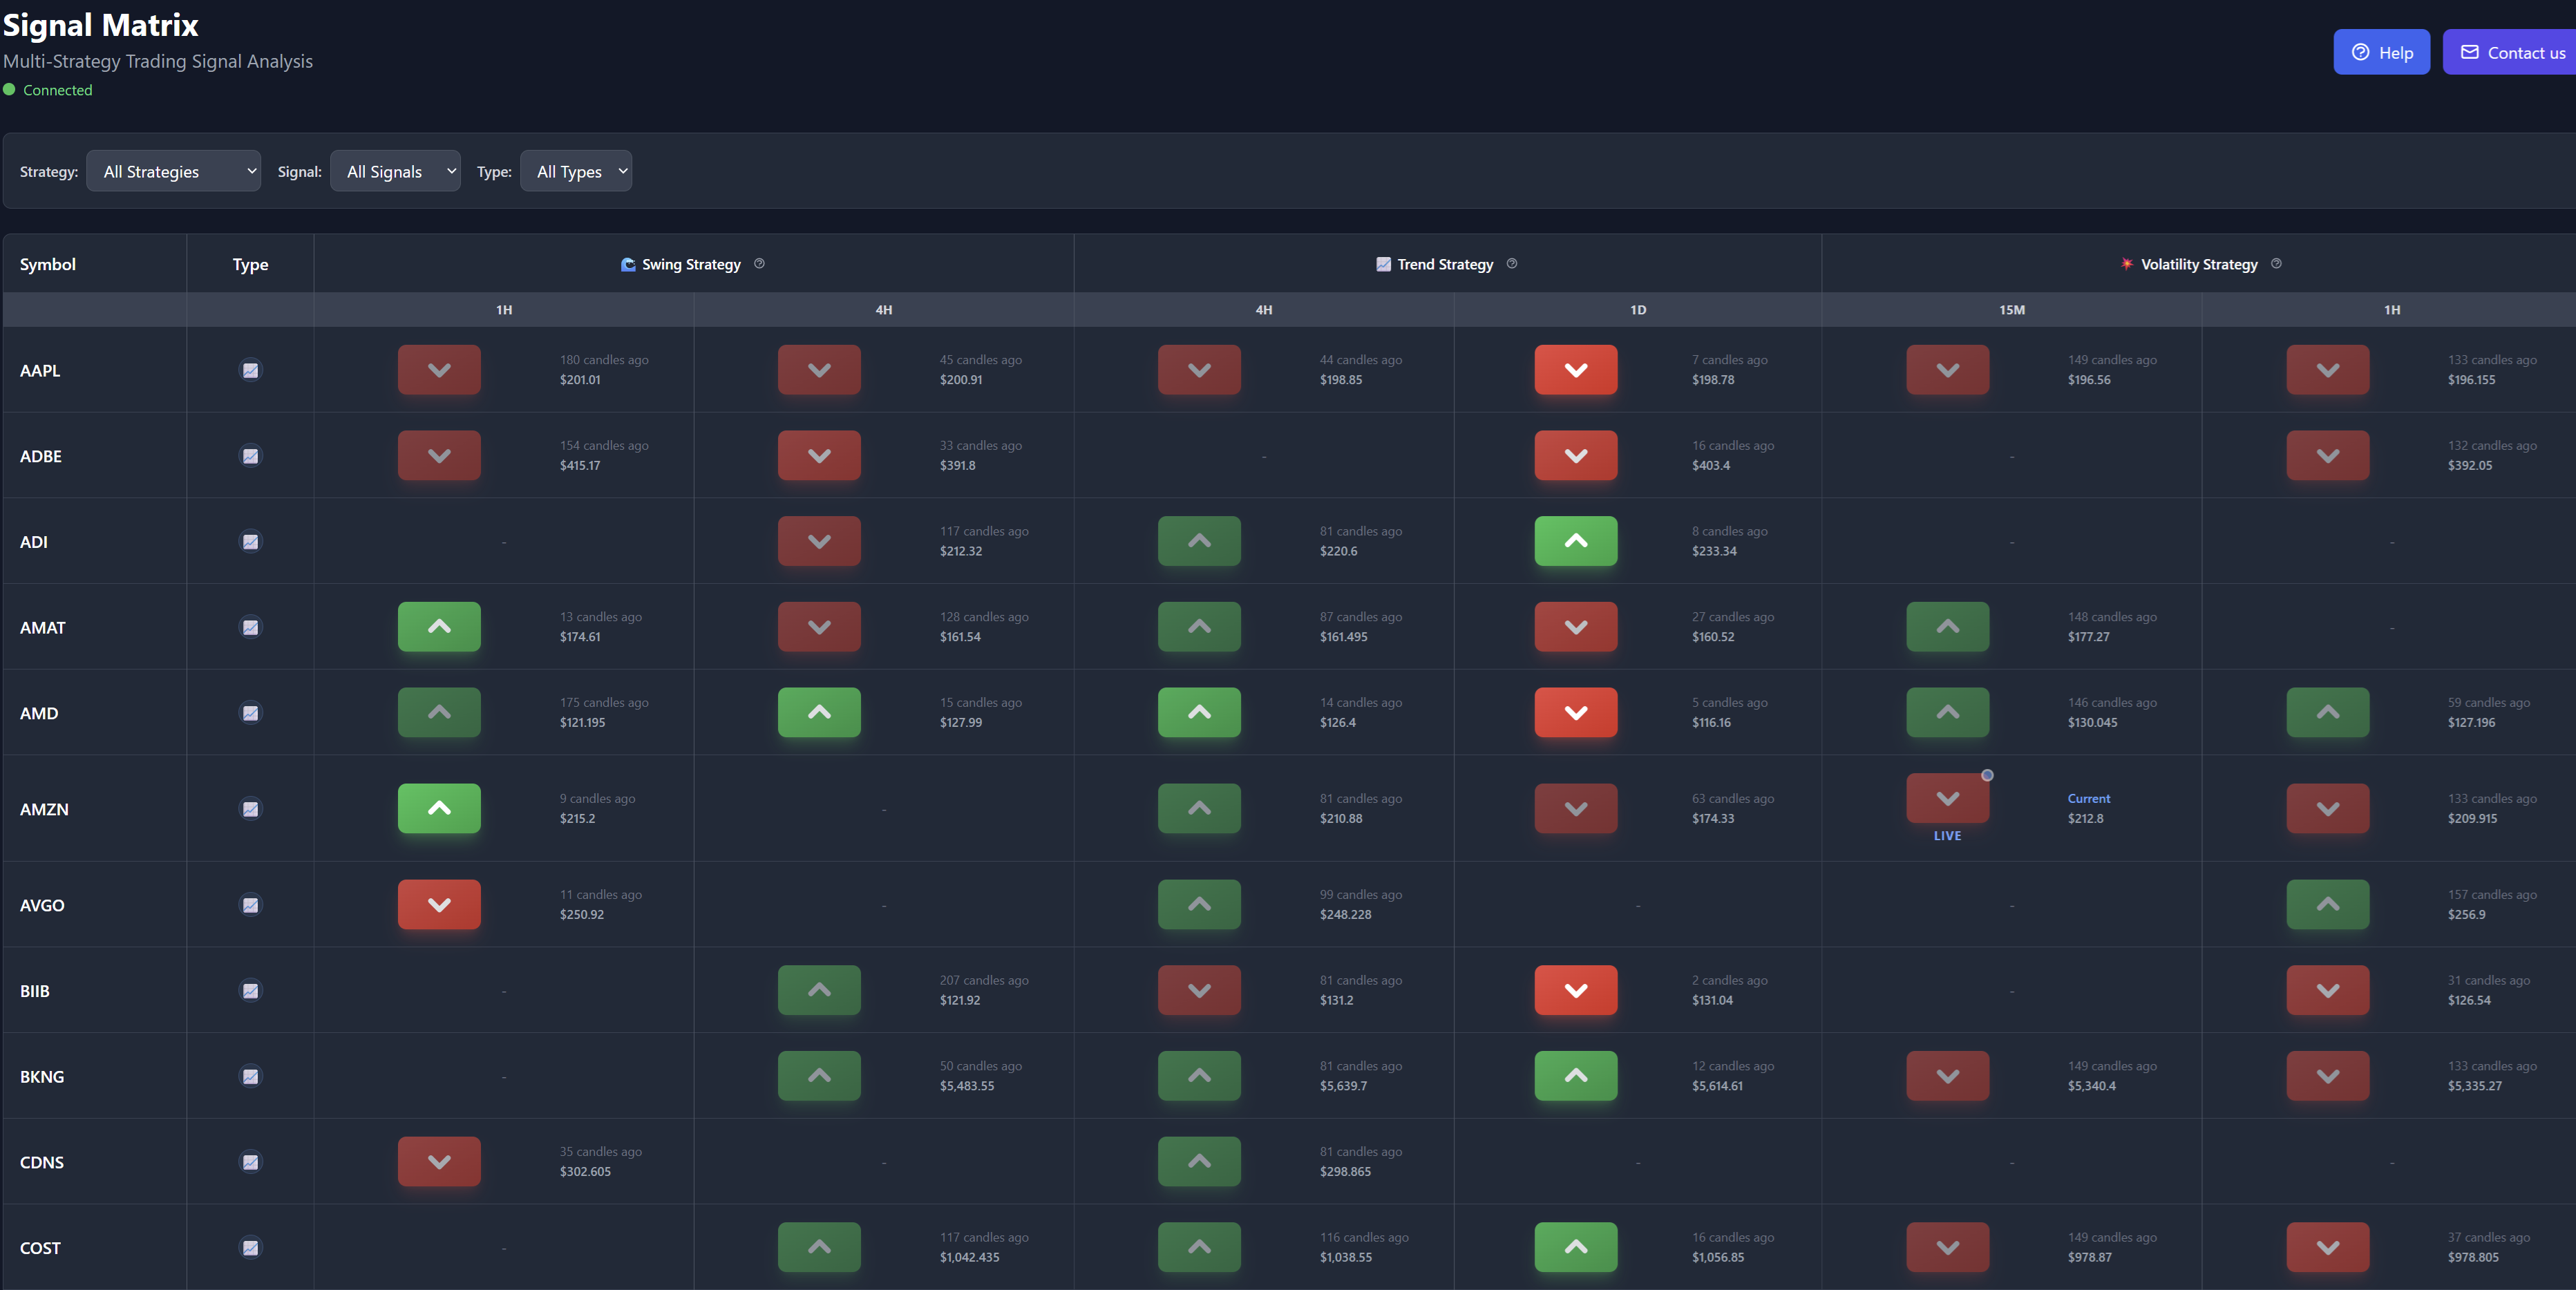Image resolution: width=2576 pixels, height=1290 pixels.
Task: Click the Symbol column header
Action: tap(95, 264)
